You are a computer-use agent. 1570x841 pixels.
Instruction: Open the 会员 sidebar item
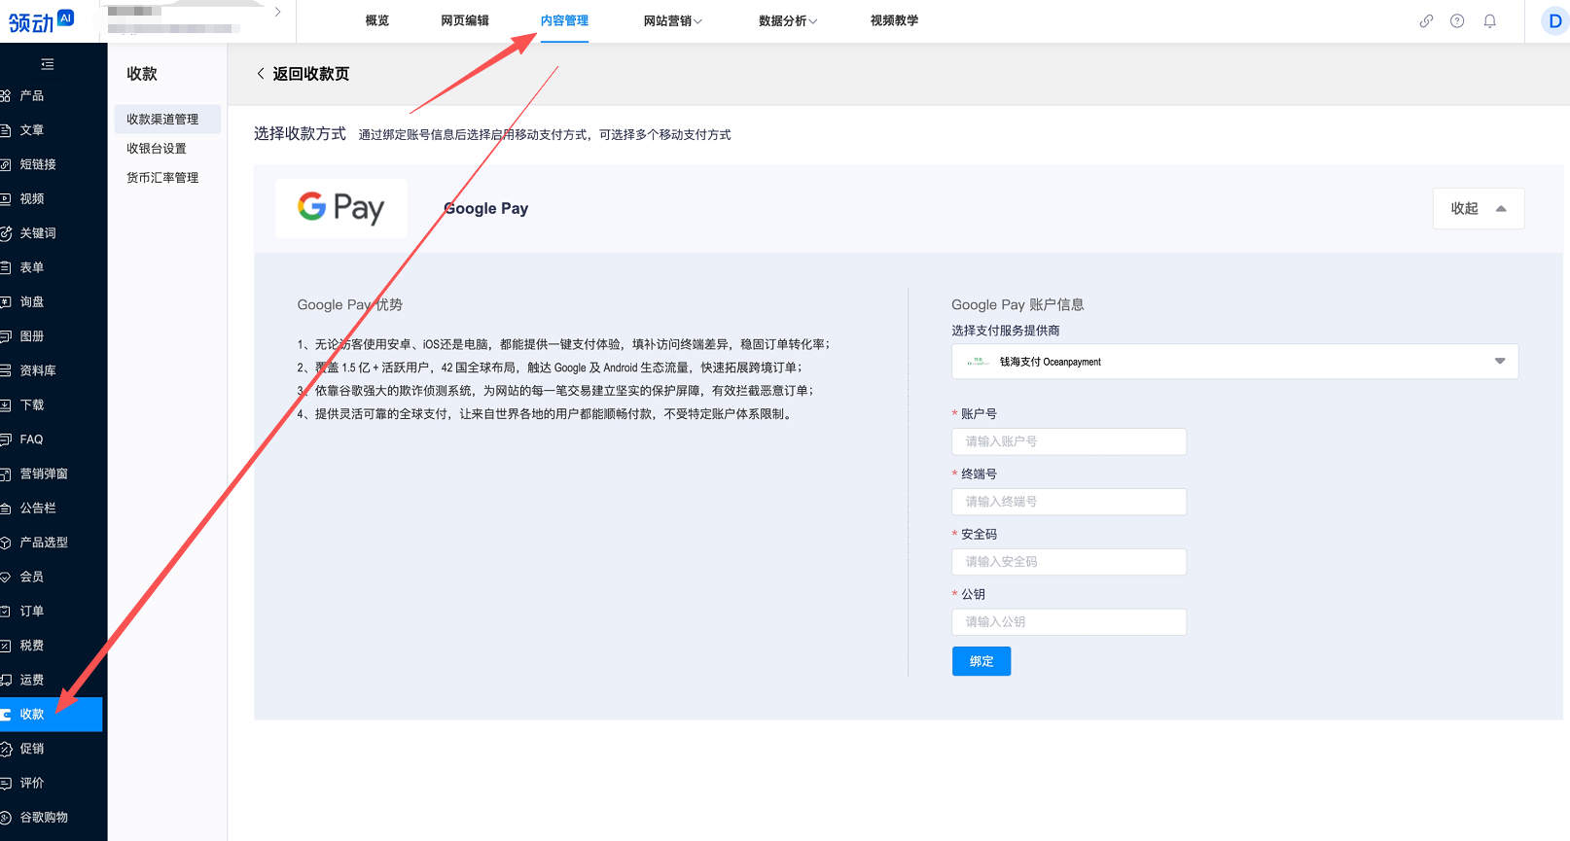(31, 577)
